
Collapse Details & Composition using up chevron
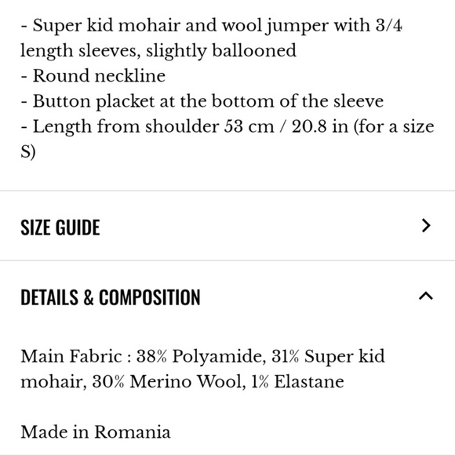tap(426, 296)
